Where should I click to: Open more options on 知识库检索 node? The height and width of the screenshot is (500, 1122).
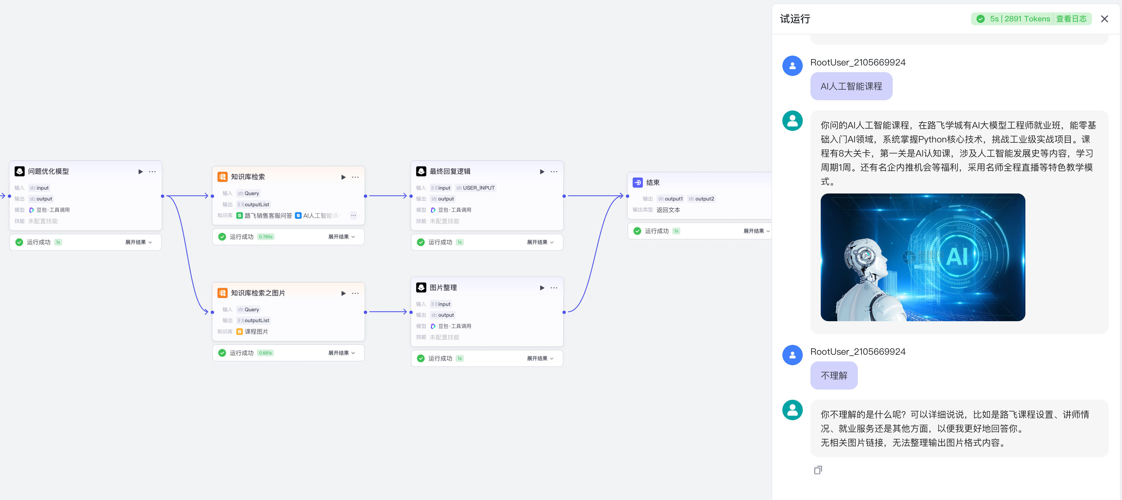point(355,177)
